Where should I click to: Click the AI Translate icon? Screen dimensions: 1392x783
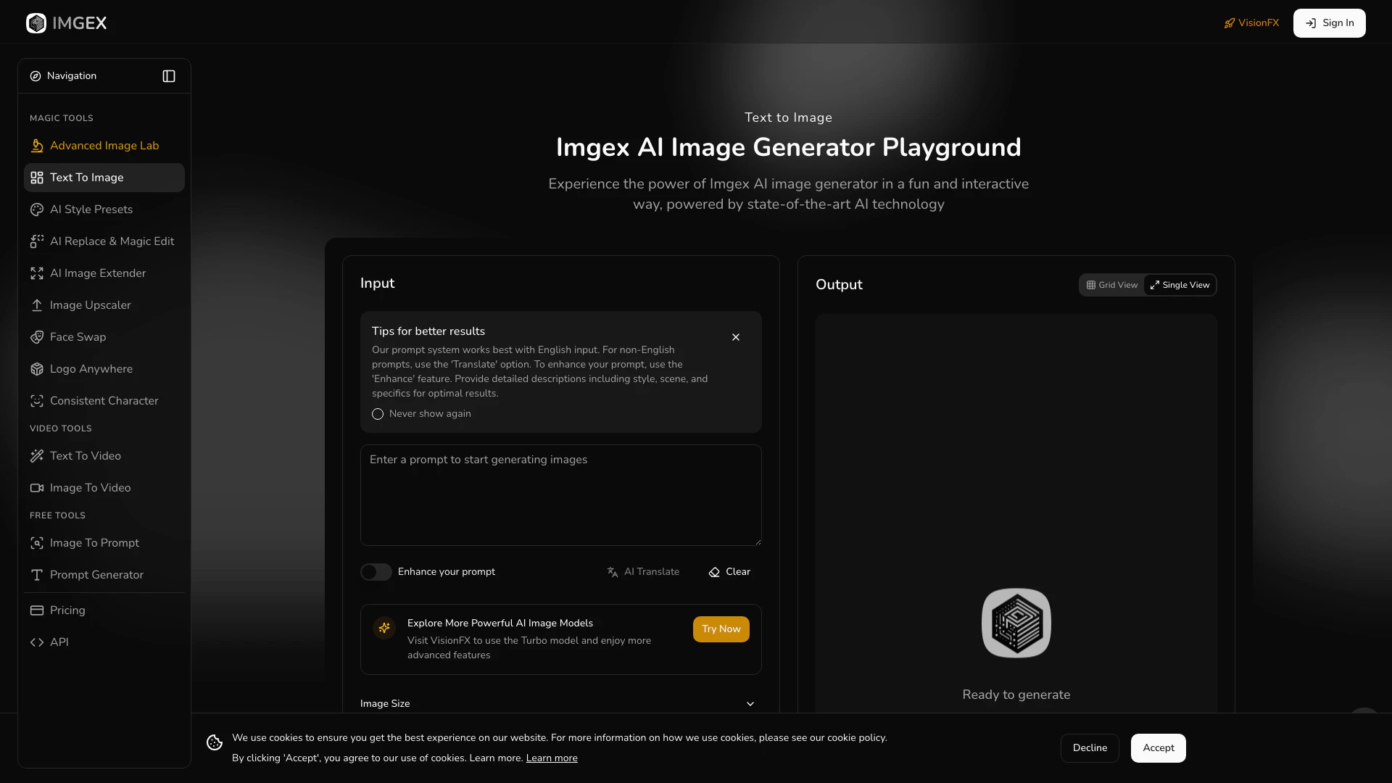pos(613,572)
